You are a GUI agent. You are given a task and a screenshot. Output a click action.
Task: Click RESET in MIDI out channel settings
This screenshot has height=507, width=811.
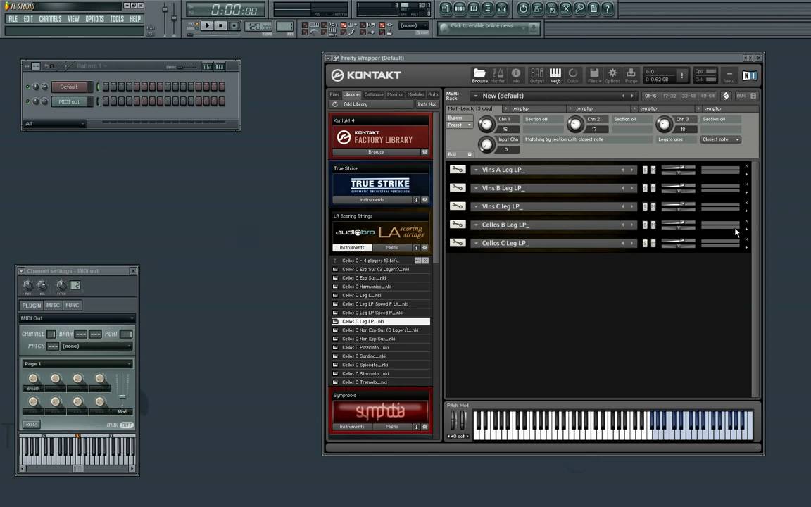pyautogui.click(x=32, y=424)
